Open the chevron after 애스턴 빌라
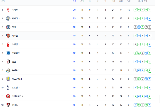Screen dimensions: 160x107 [x=23, y=79]
